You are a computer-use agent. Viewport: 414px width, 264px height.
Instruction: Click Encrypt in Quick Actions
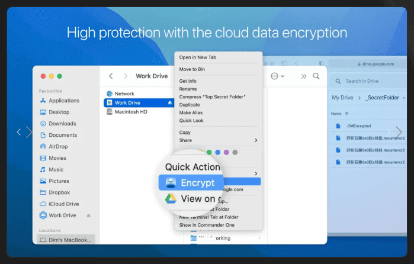(191, 183)
